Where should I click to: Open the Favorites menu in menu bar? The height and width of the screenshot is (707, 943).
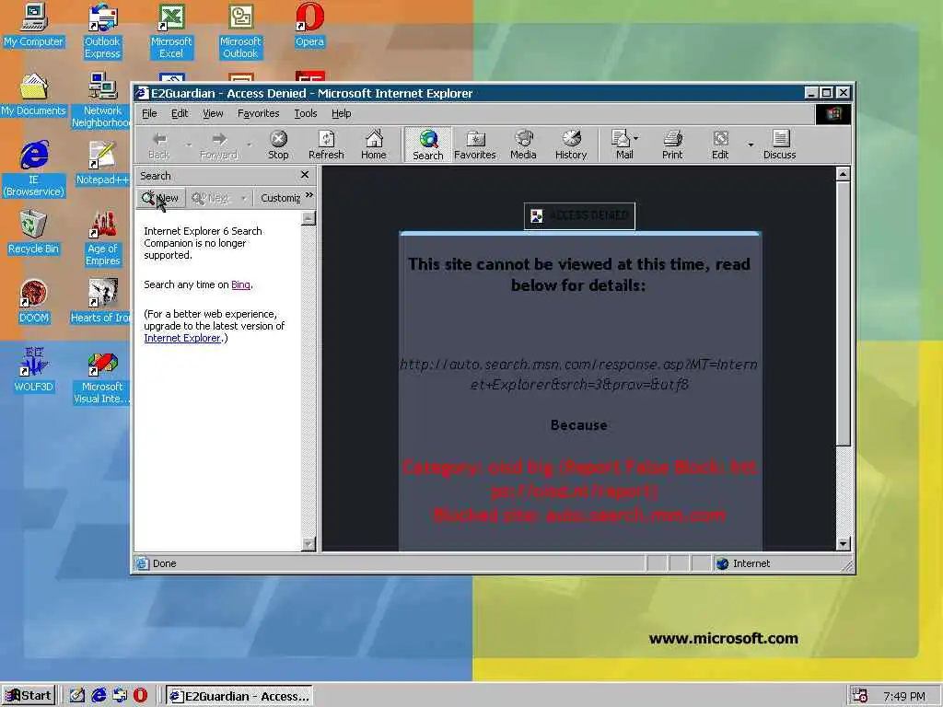(258, 113)
